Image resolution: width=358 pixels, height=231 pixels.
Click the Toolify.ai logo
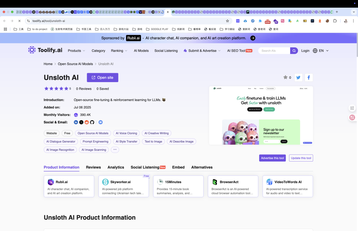pos(45,50)
